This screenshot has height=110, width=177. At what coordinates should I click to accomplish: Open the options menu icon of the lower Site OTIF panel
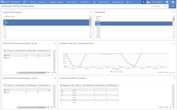55,107
